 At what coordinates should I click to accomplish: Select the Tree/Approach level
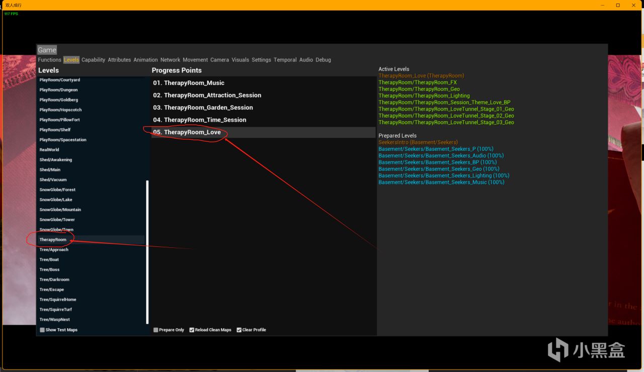92,250
